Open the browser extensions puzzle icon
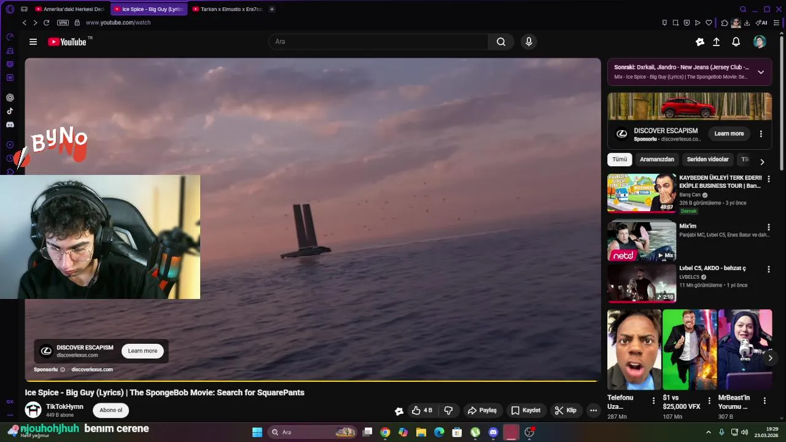 click(x=725, y=23)
